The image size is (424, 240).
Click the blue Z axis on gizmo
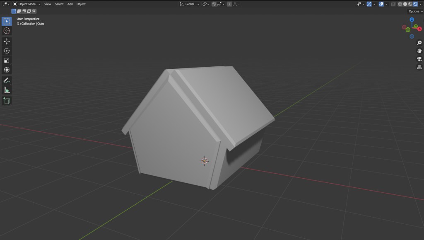click(412, 19)
